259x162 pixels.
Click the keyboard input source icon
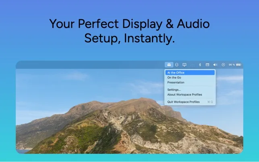207,64
